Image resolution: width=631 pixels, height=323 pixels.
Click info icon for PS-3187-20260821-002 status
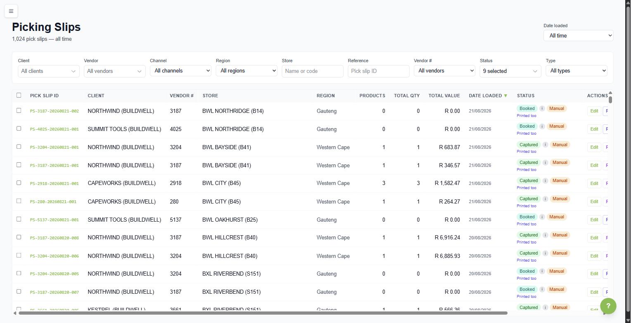(x=542, y=108)
